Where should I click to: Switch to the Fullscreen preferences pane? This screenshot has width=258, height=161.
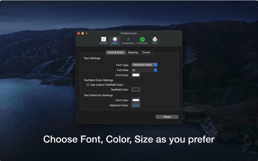pyautogui.click(x=142, y=40)
